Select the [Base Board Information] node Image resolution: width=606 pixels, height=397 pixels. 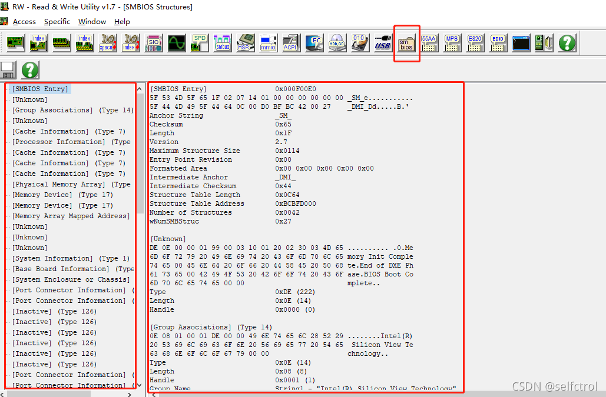point(73,269)
